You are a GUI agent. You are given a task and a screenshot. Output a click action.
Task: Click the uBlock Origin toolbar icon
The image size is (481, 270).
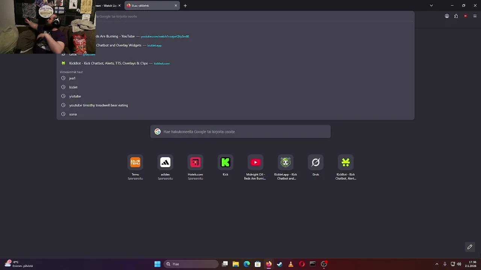pos(466,16)
